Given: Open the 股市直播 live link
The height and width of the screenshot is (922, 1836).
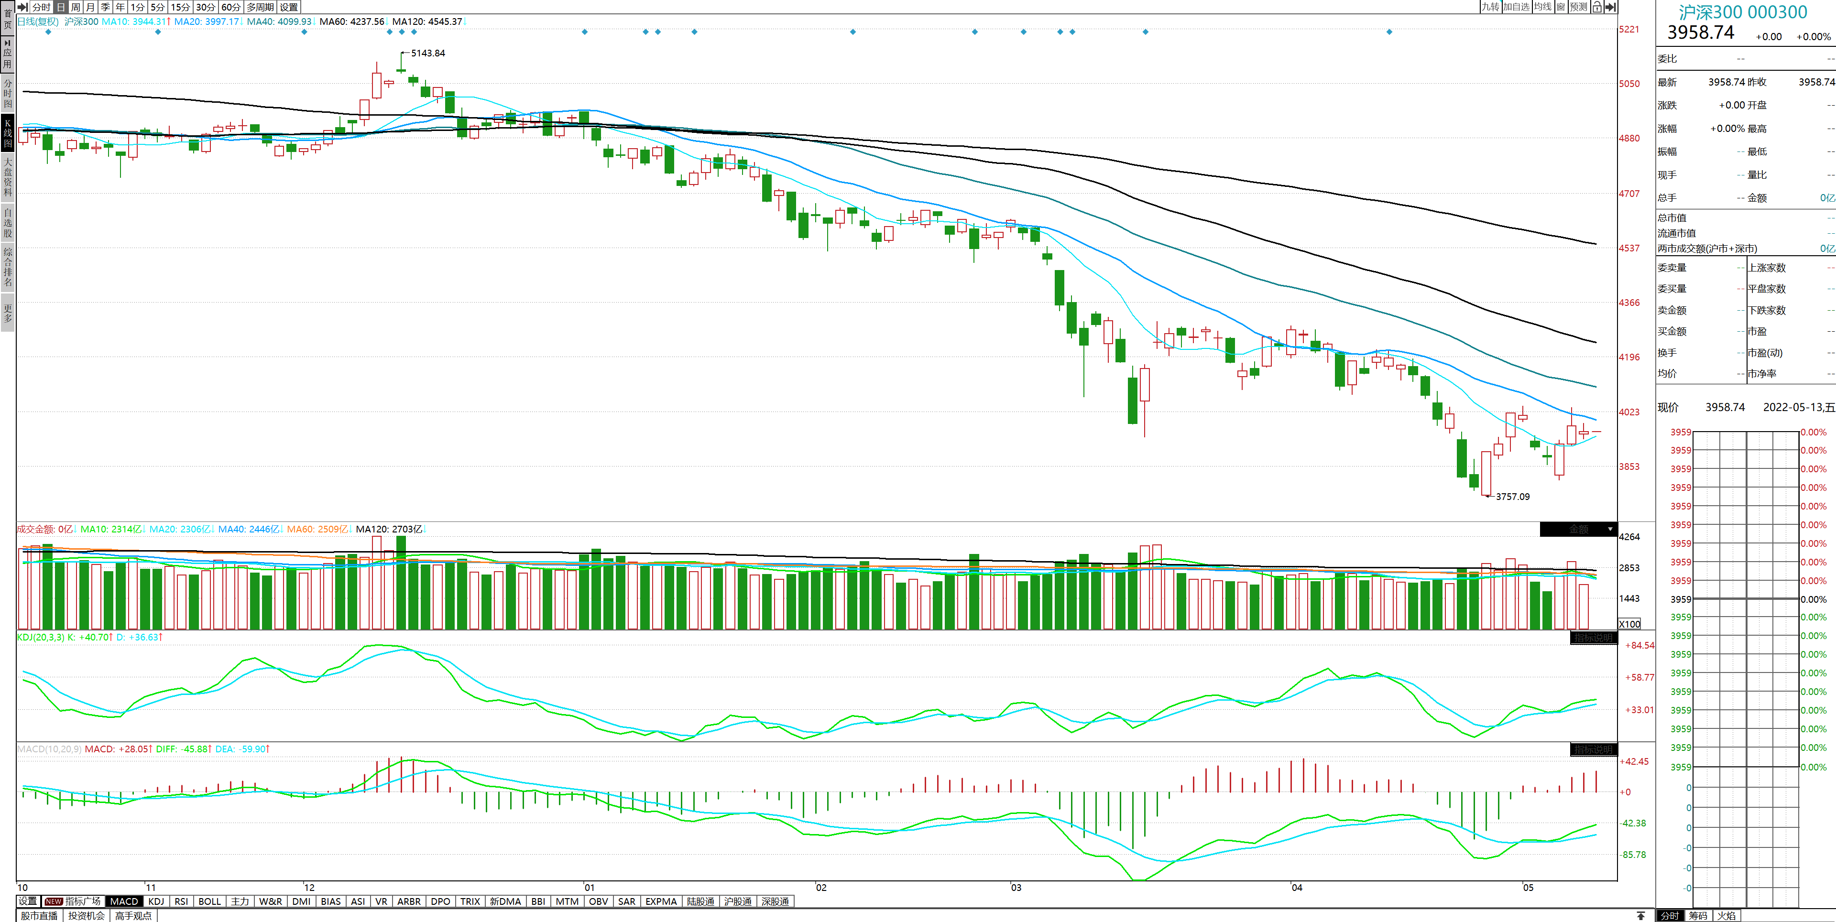Looking at the screenshot, I should [x=39, y=916].
